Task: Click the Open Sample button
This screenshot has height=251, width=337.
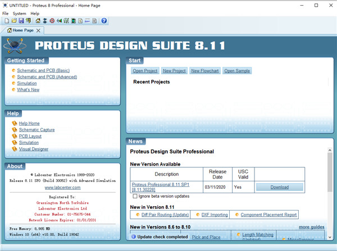Action: [237, 71]
